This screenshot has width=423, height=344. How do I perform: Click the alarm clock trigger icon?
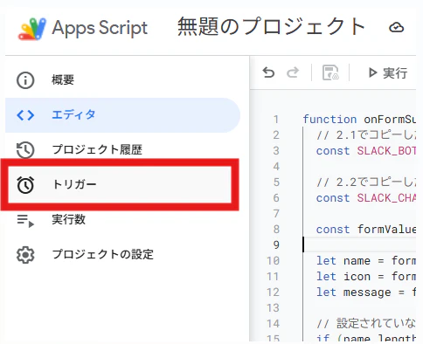25,185
